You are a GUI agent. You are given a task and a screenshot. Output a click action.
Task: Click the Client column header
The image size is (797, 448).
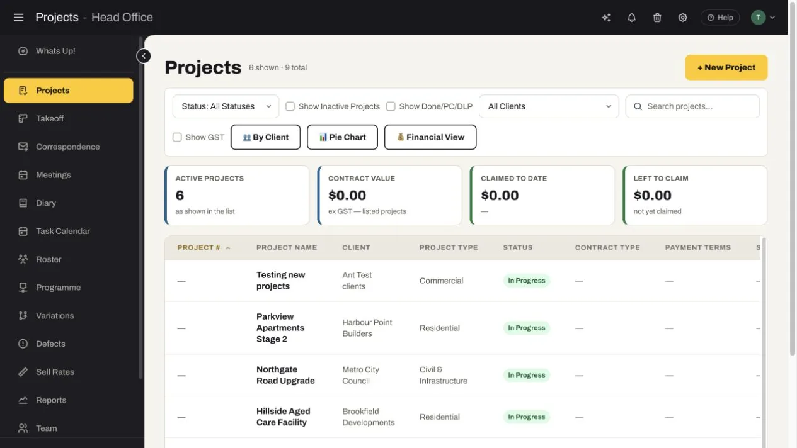[356, 248]
